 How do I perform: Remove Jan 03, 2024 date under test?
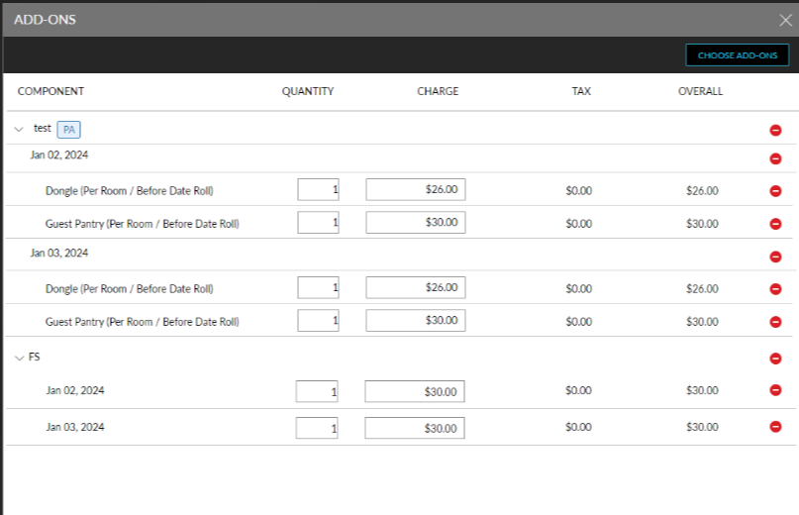[775, 257]
